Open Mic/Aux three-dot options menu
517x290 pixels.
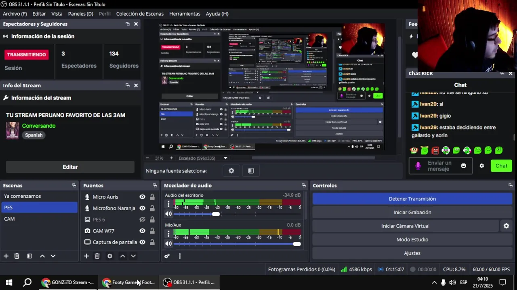(168, 234)
